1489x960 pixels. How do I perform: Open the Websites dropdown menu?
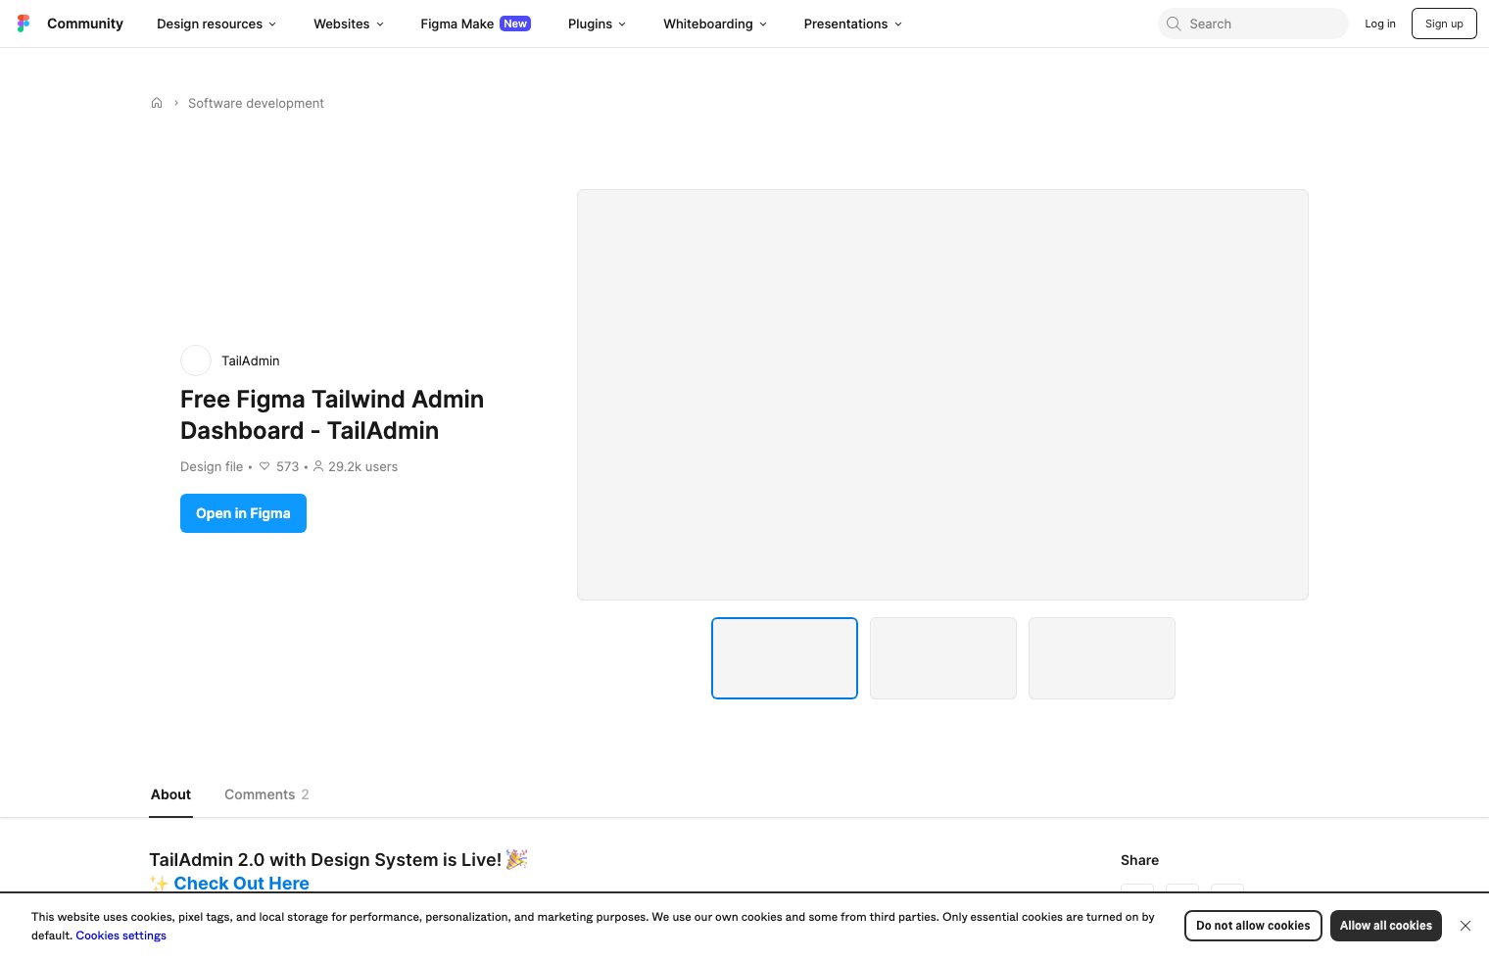pos(348,24)
